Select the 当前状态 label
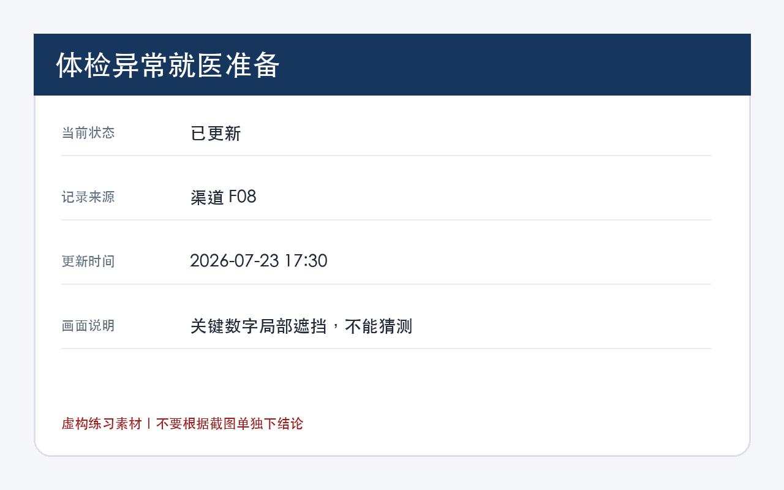The image size is (784, 490). coord(88,132)
